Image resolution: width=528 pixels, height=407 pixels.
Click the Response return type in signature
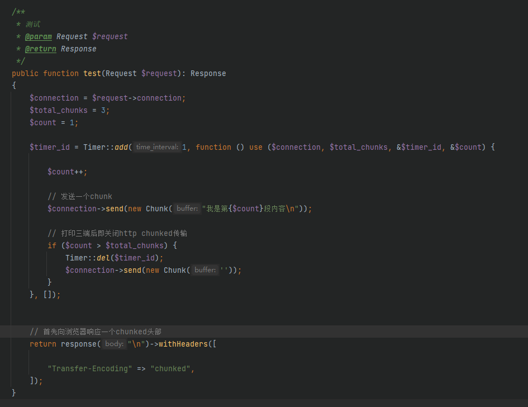coord(208,73)
